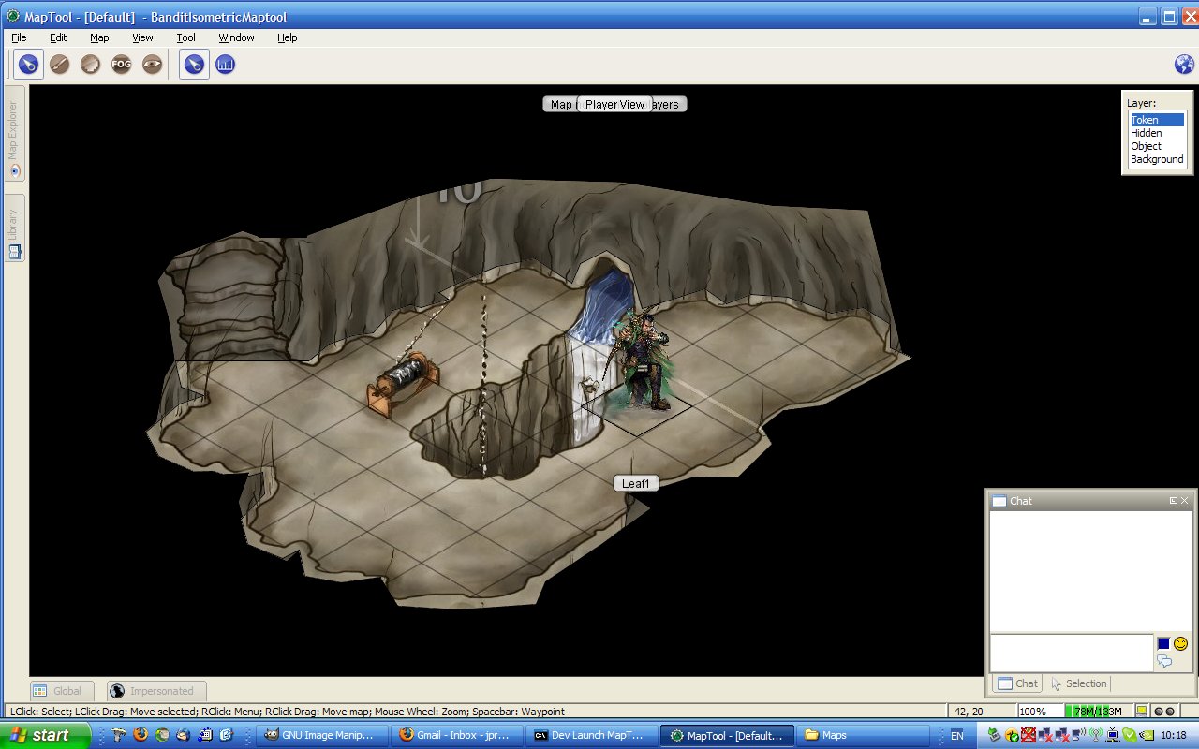
Task: Click the EN language indicator
Action: coord(956,735)
